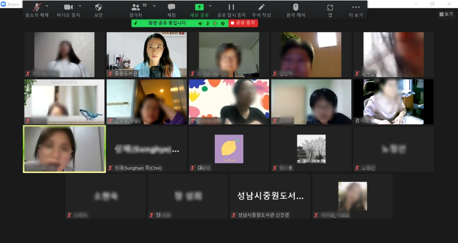Expand video options arrow beside 비디오 중지
This screenshot has height=243, width=458.
click(x=80, y=6)
